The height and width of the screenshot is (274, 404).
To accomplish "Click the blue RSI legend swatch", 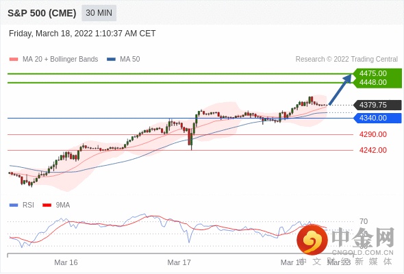I will coord(14,206).
